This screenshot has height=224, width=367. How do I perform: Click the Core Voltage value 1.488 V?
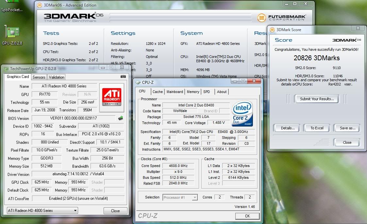point(219,123)
